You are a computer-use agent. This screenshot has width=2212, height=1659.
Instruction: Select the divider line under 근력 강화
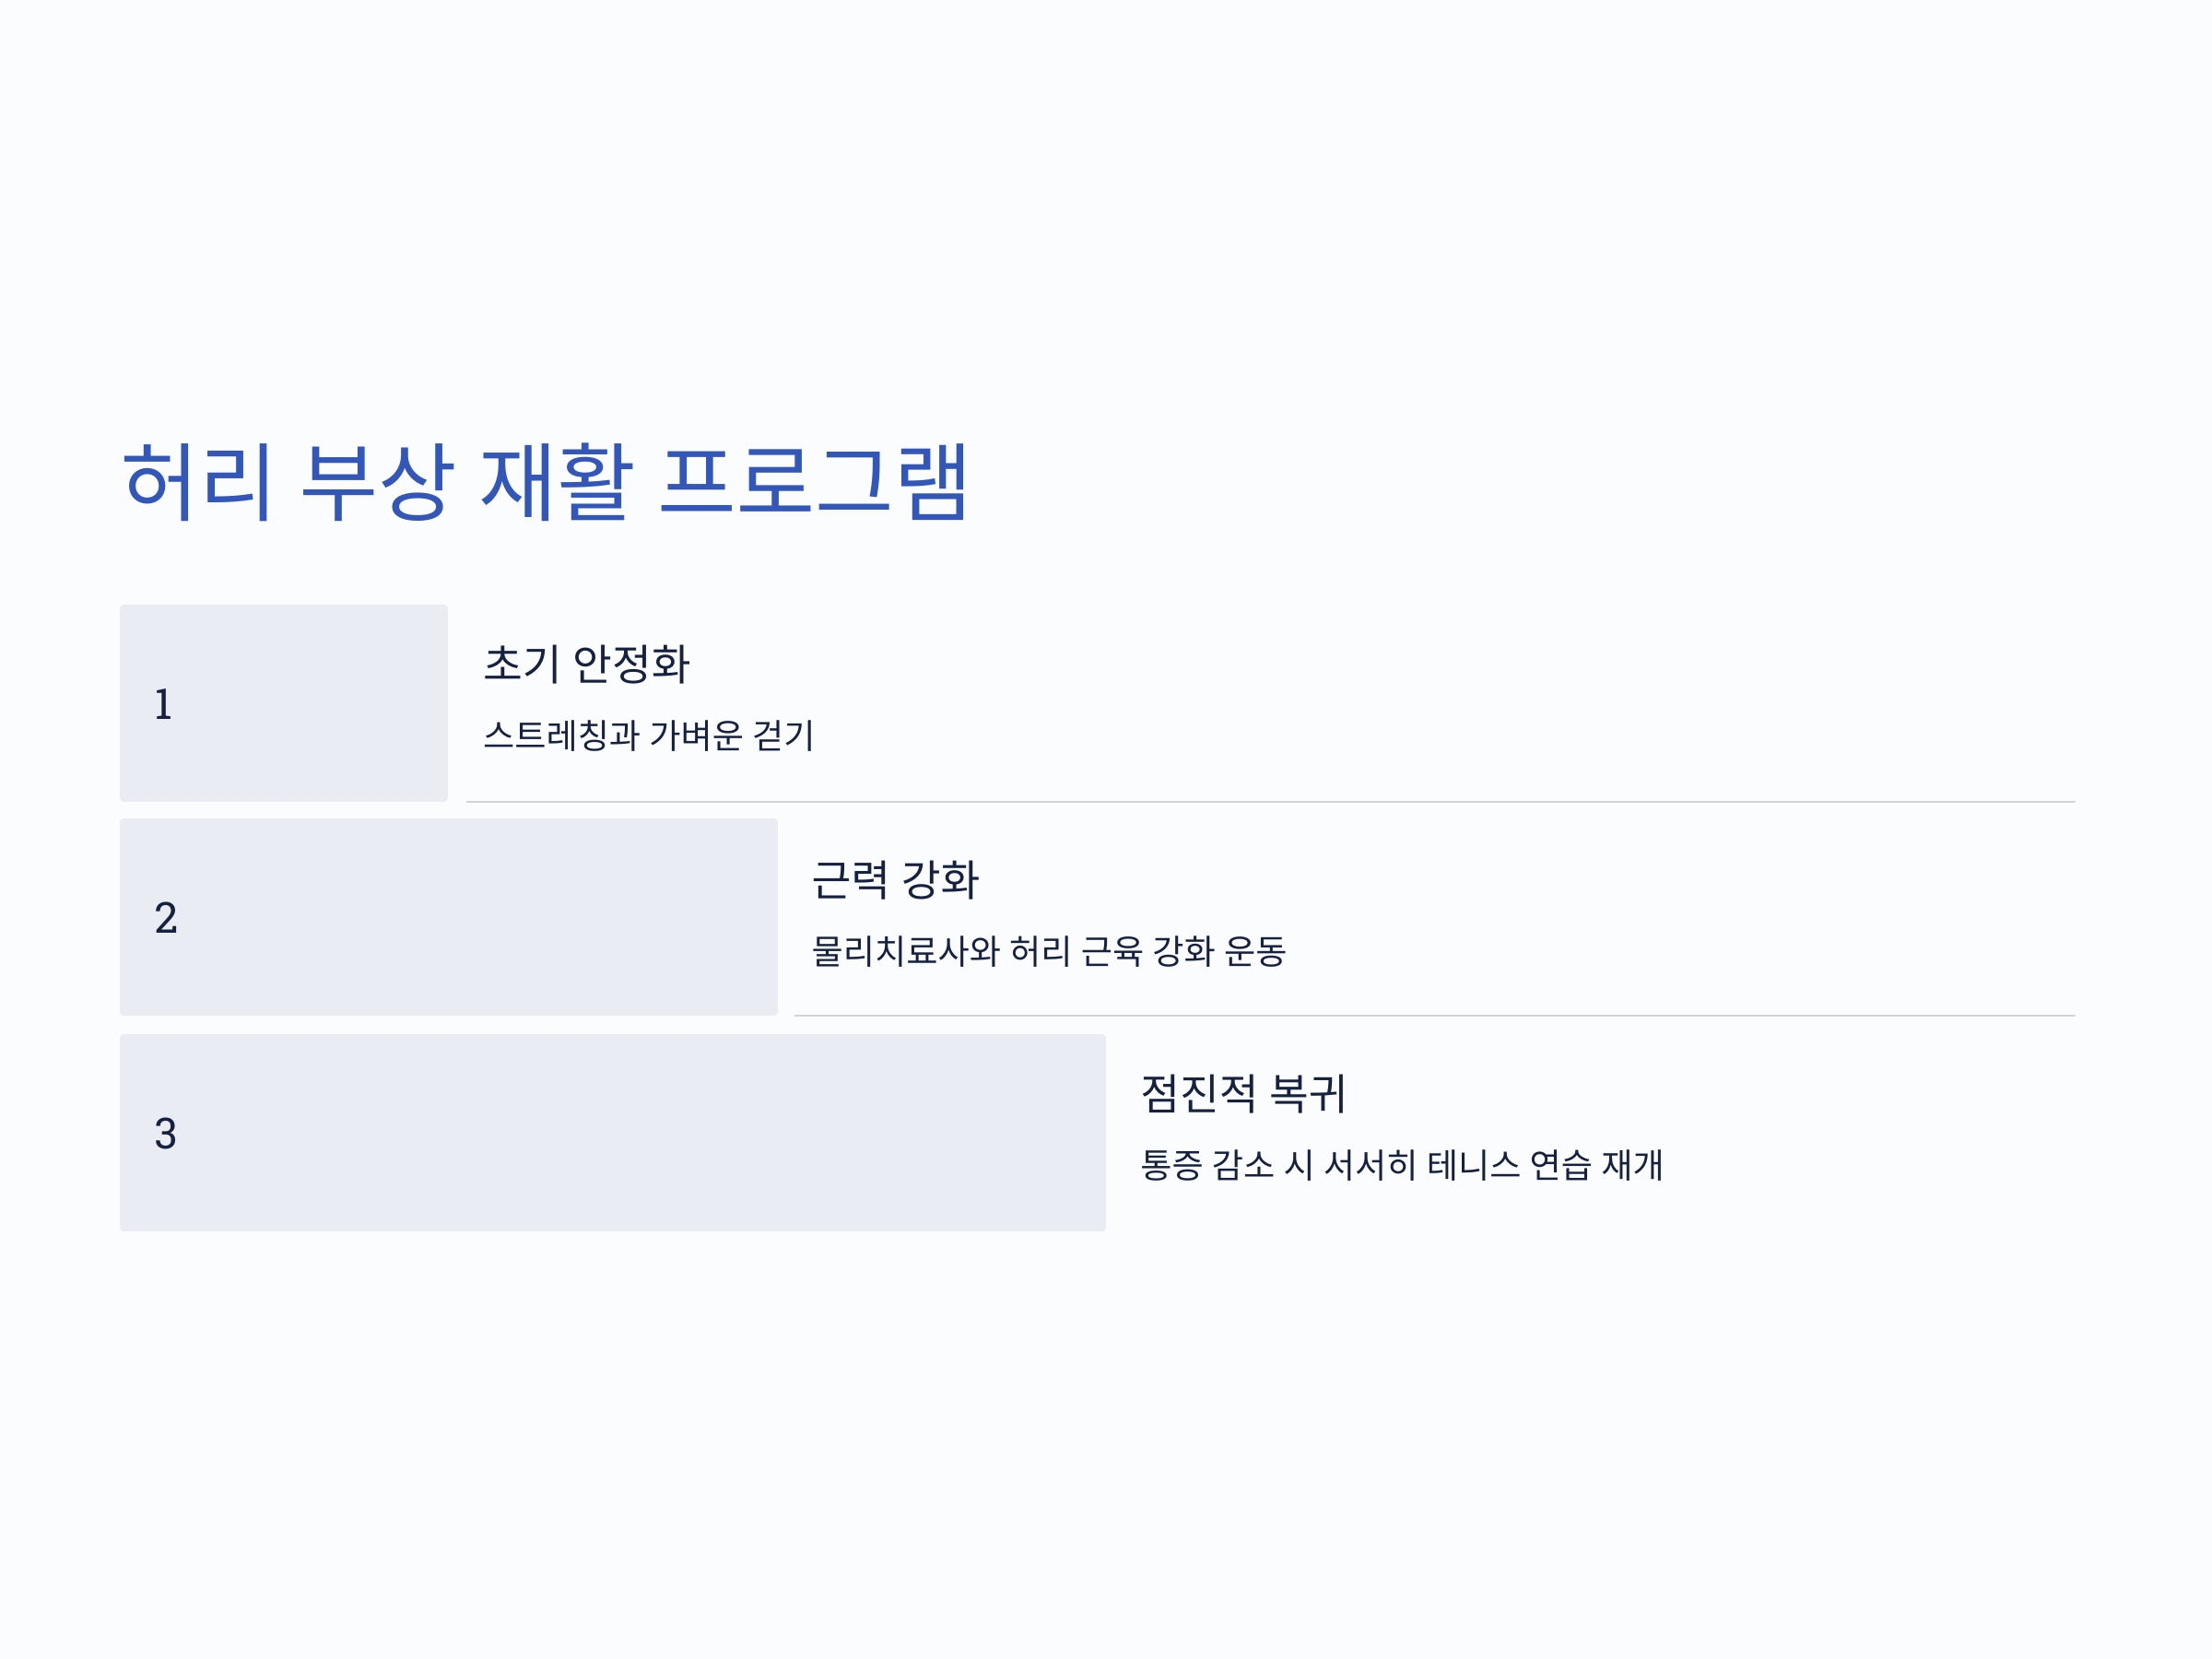(x=1434, y=1016)
